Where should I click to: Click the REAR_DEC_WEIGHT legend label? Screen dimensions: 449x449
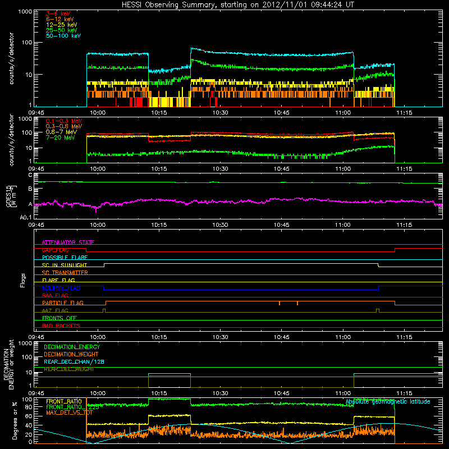(x=69, y=369)
